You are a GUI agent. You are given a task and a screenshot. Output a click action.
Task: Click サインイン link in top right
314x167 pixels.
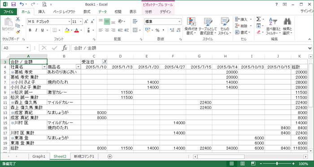(307, 11)
